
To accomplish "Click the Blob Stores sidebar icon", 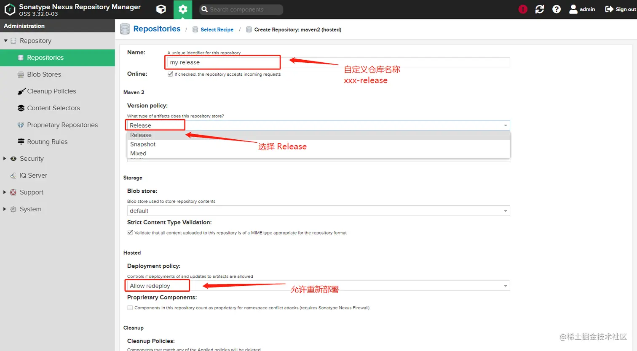I will [21, 74].
